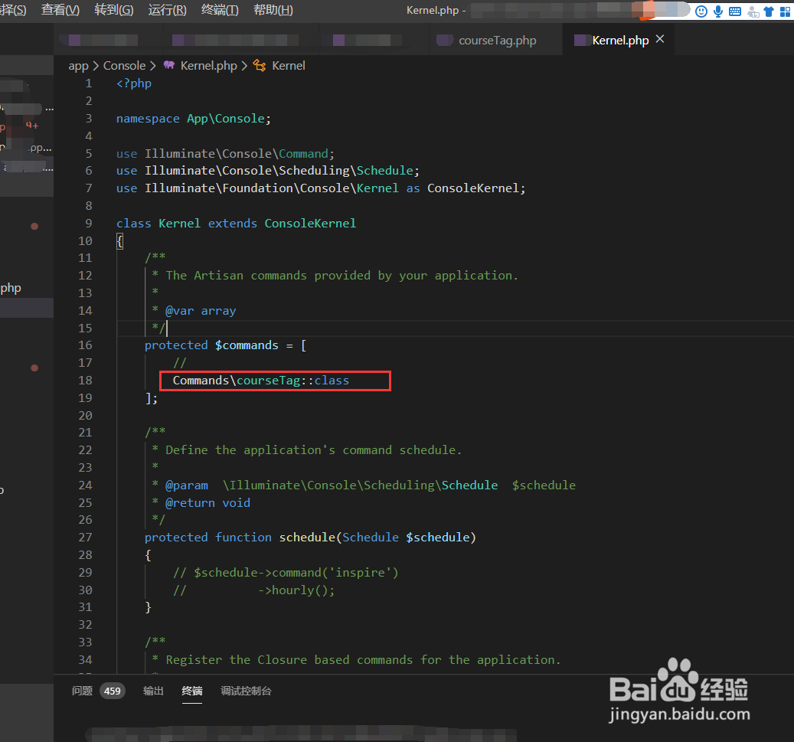Open the IME skin shirt icon

click(x=769, y=11)
